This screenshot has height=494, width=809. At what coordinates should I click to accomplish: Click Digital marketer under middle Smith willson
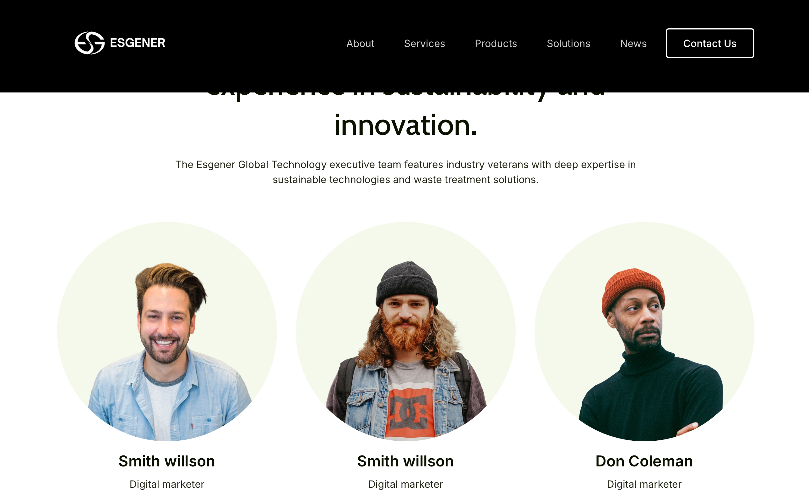click(x=405, y=484)
